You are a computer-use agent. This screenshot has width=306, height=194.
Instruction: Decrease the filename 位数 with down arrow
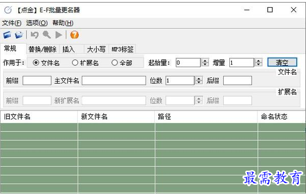pyautogui.click(x=199, y=82)
